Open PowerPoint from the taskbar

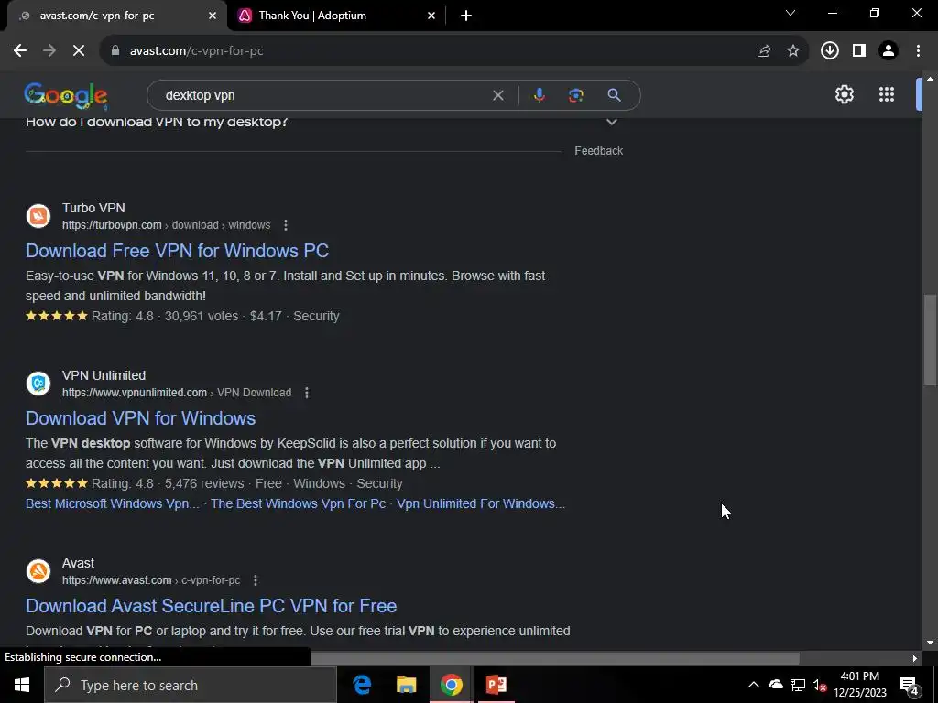click(x=496, y=685)
